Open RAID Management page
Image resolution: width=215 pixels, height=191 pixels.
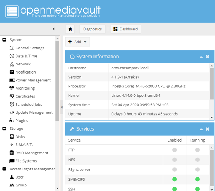(32, 153)
